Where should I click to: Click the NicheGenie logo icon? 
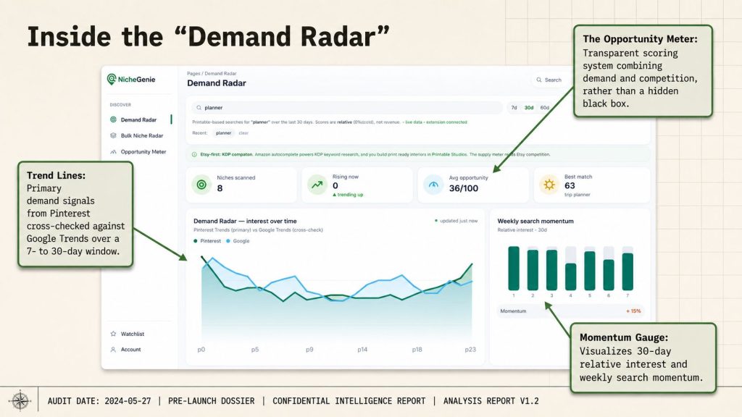click(112, 80)
